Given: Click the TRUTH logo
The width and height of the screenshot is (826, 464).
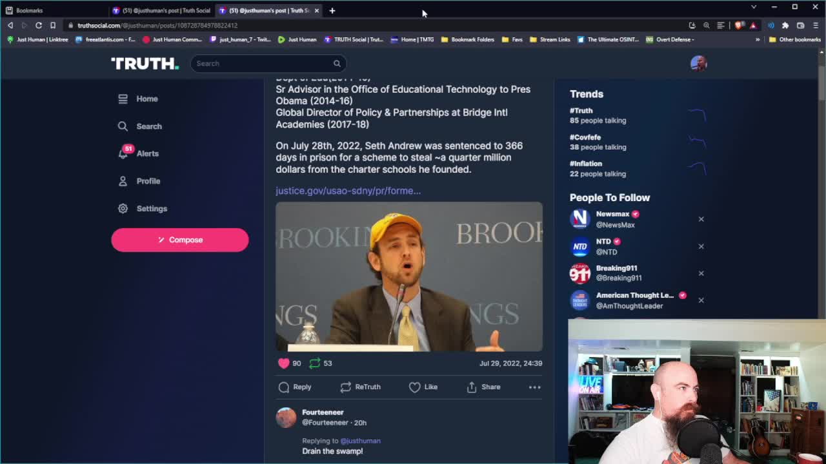Looking at the screenshot, I should 145,63.
